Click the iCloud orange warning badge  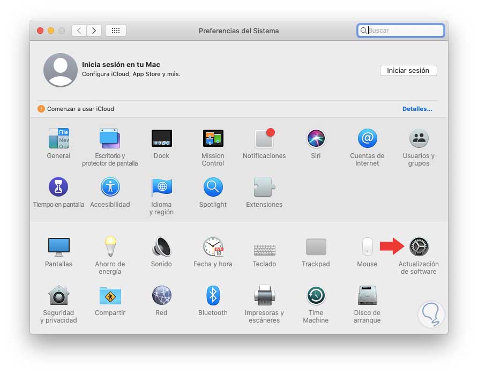(41, 109)
